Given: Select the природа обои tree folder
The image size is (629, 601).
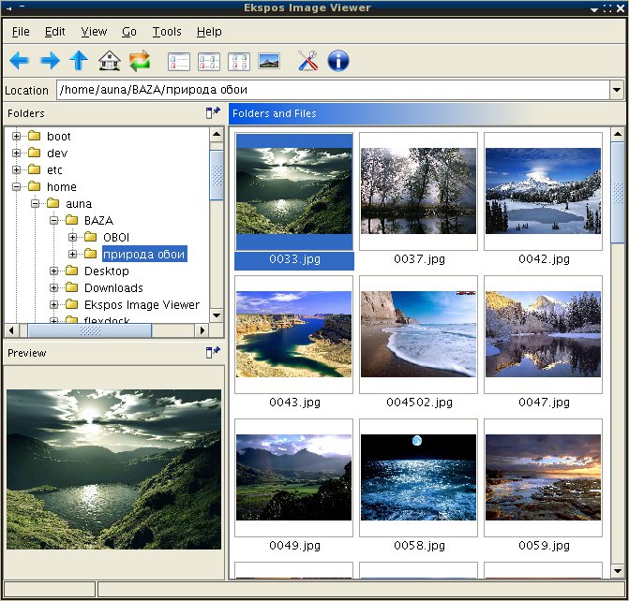Looking at the screenshot, I should pos(144,254).
